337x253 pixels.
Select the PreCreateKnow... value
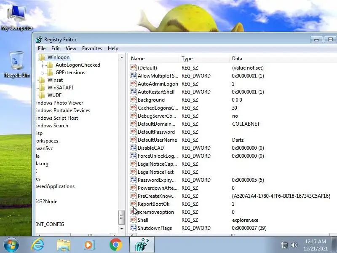pyautogui.click(x=157, y=196)
